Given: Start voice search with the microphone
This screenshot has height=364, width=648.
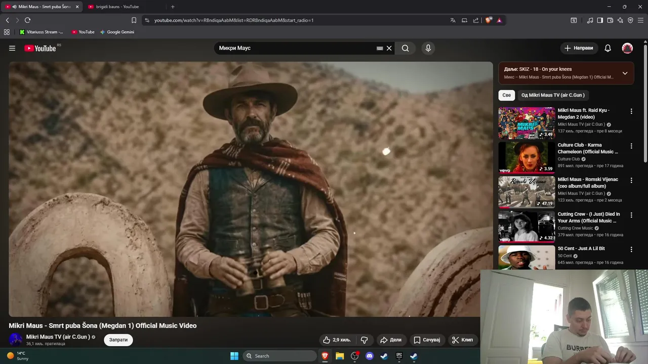Looking at the screenshot, I should (x=428, y=48).
